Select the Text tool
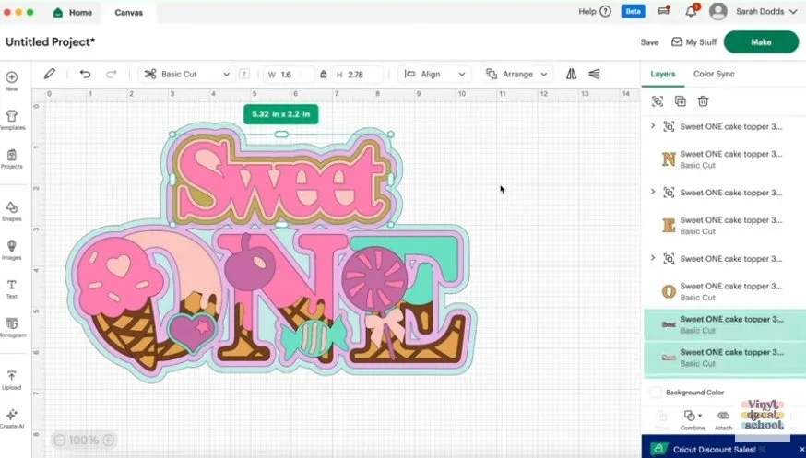The height and width of the screenshot is (458, 806). 11,288
